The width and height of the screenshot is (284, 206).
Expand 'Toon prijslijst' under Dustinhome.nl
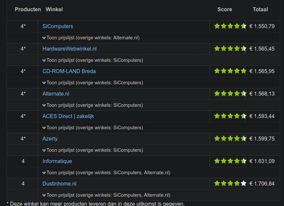coord(106,195)
